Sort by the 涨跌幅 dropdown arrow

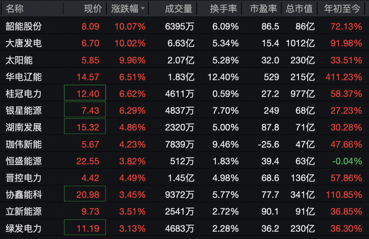tap(142, 9)
